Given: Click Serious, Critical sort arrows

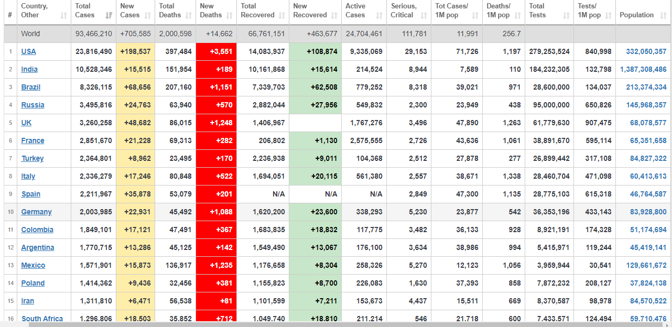Looking at the screenshot, I should pos(424,16).
